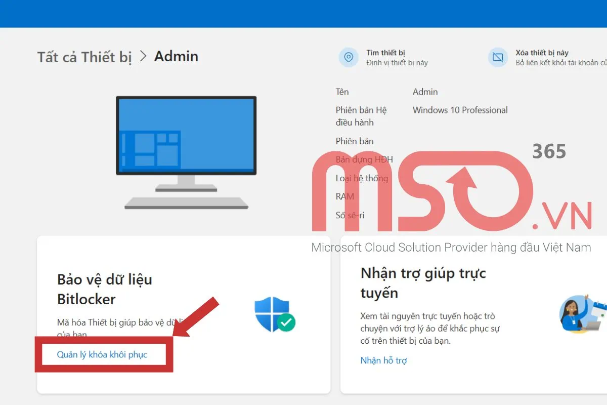The height and width of the screenshot is (405, 607).
Task: Click the "Tên" field label
Action: click(x=342, y=92)
